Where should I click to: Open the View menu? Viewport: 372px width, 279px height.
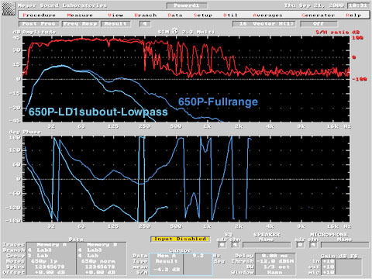(x=115, y=15)
